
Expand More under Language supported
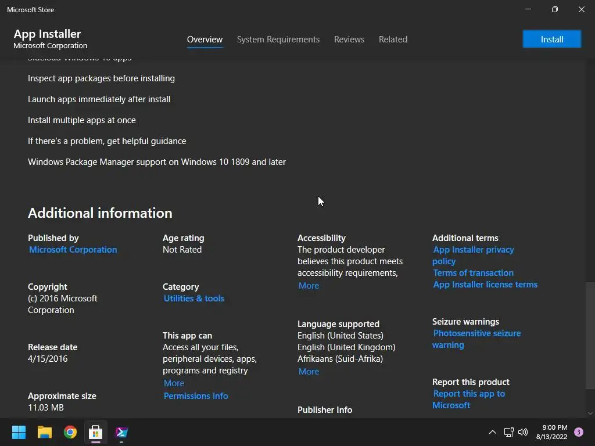(309, 372)
